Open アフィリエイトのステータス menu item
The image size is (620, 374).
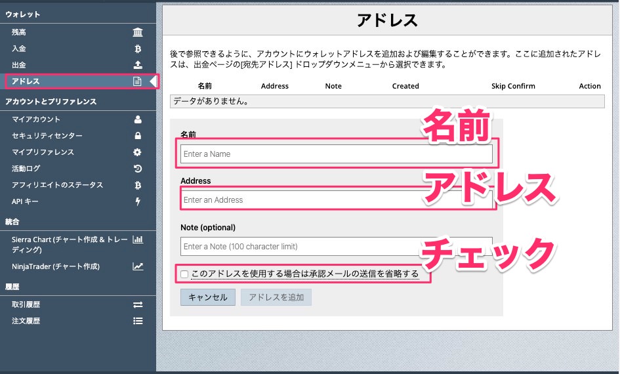pos(58,185)
